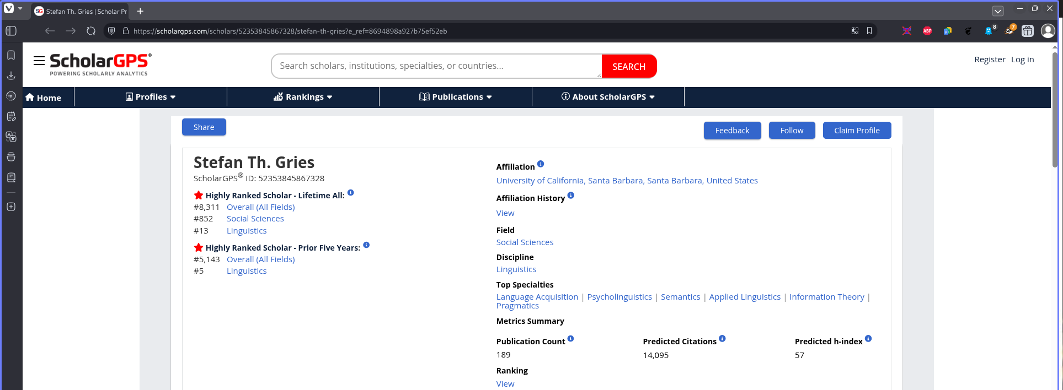Open the Psycholinguistics specialty link

tap(619, 297)
